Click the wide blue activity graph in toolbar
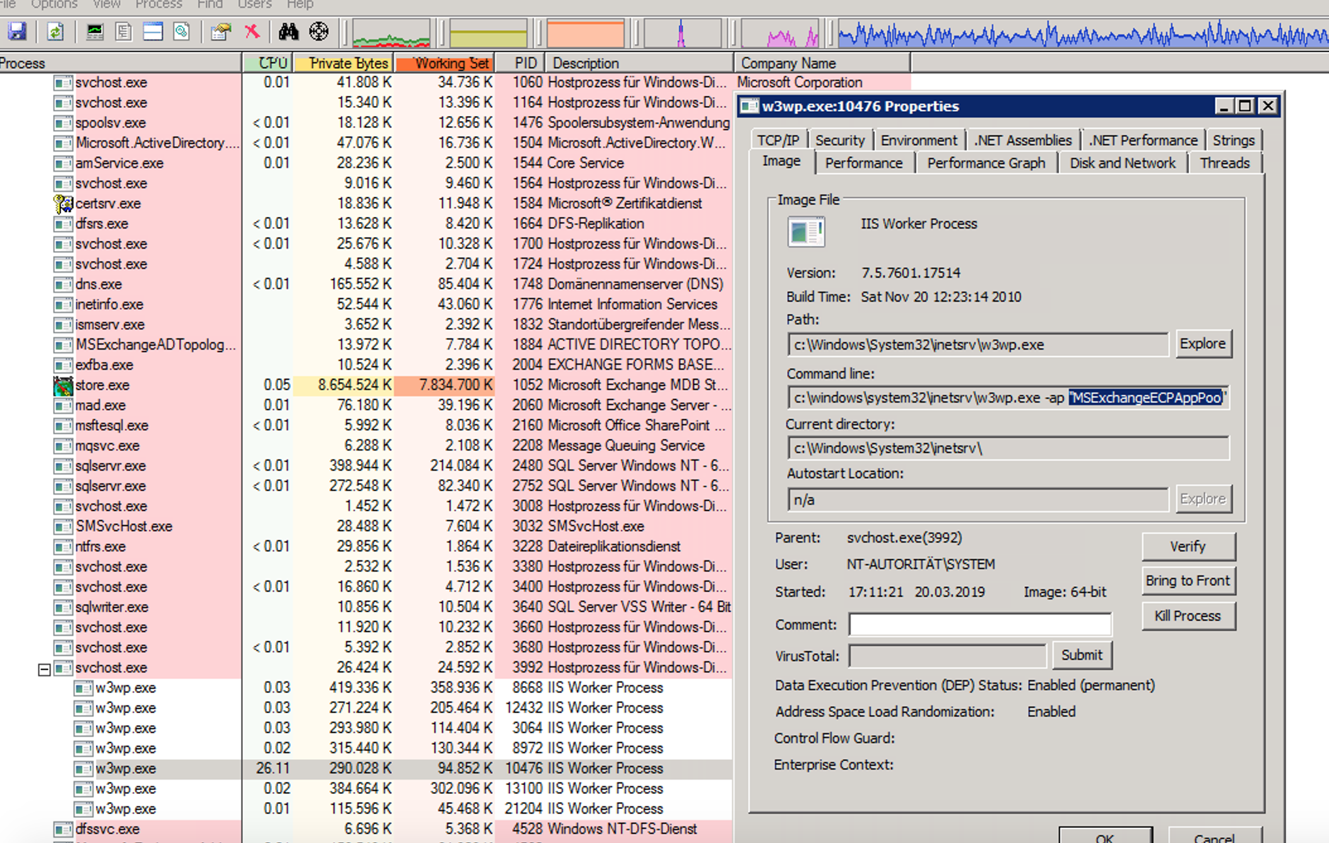 click(x=1083, y=33)
